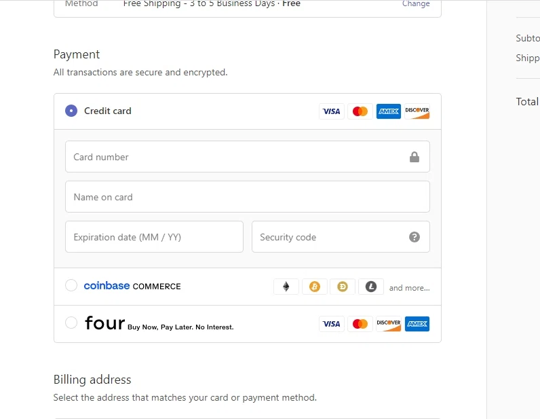This screenshot has width=540, height=419.
Task: Choose Coinbase Commerce payment option
Action: 71,286
